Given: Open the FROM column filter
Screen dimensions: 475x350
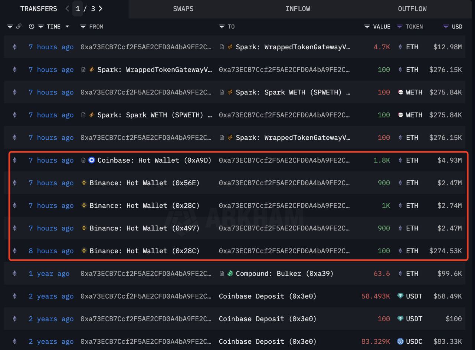Looking at the screenshot, I should tap(83, 27).
